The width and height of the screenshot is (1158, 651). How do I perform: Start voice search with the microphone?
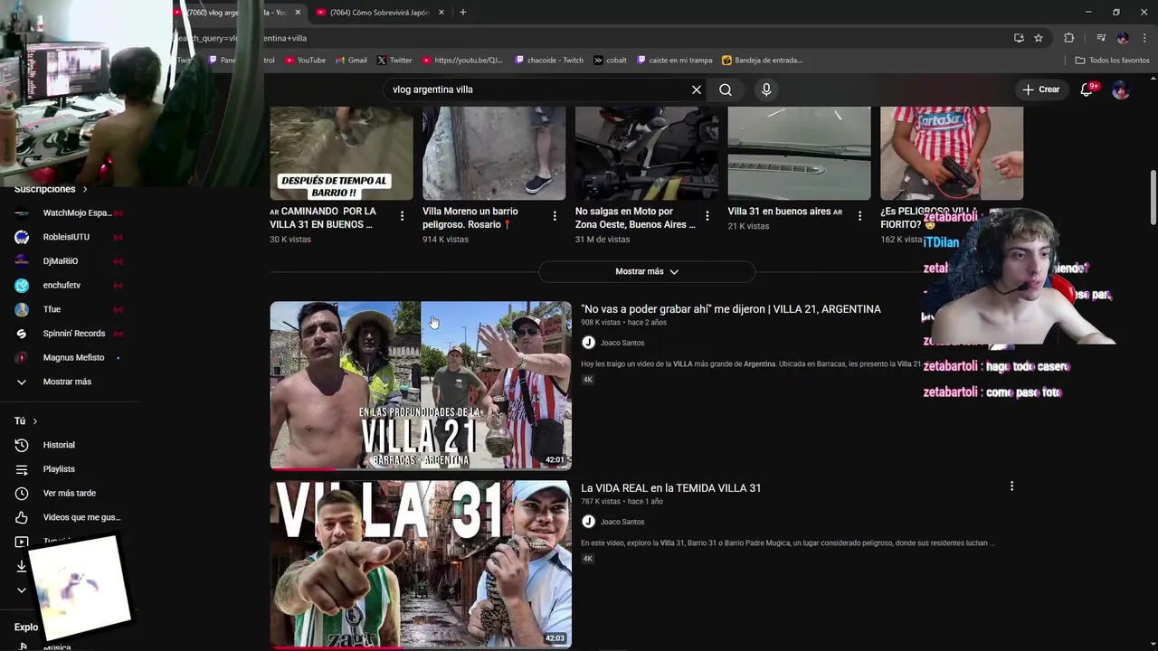pos(766,90)
